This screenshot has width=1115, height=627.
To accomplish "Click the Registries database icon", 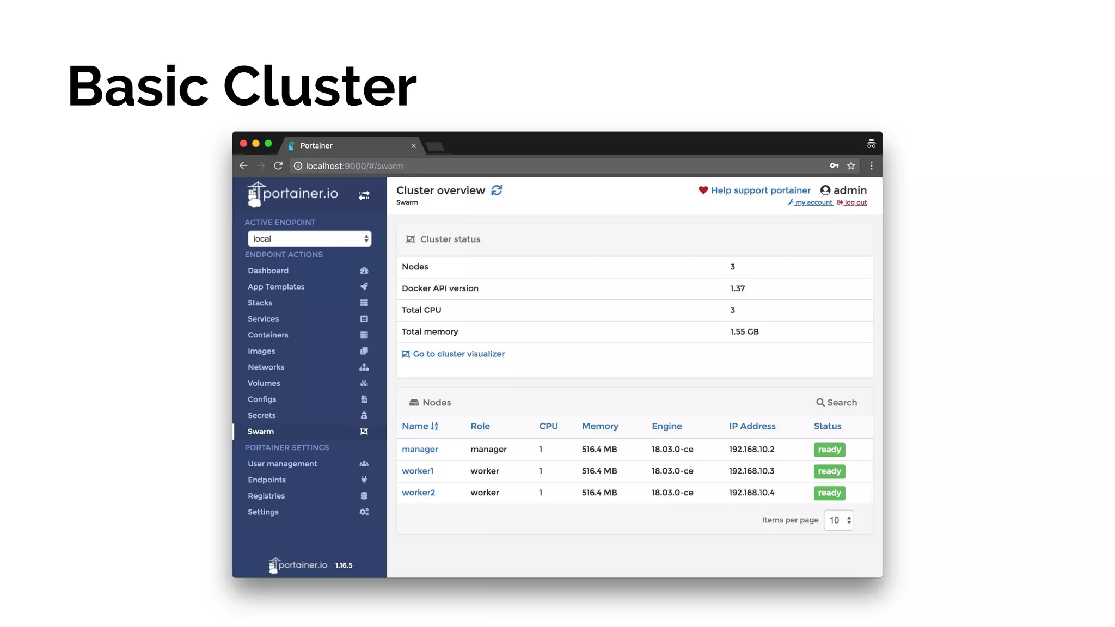I will [364, 496].
